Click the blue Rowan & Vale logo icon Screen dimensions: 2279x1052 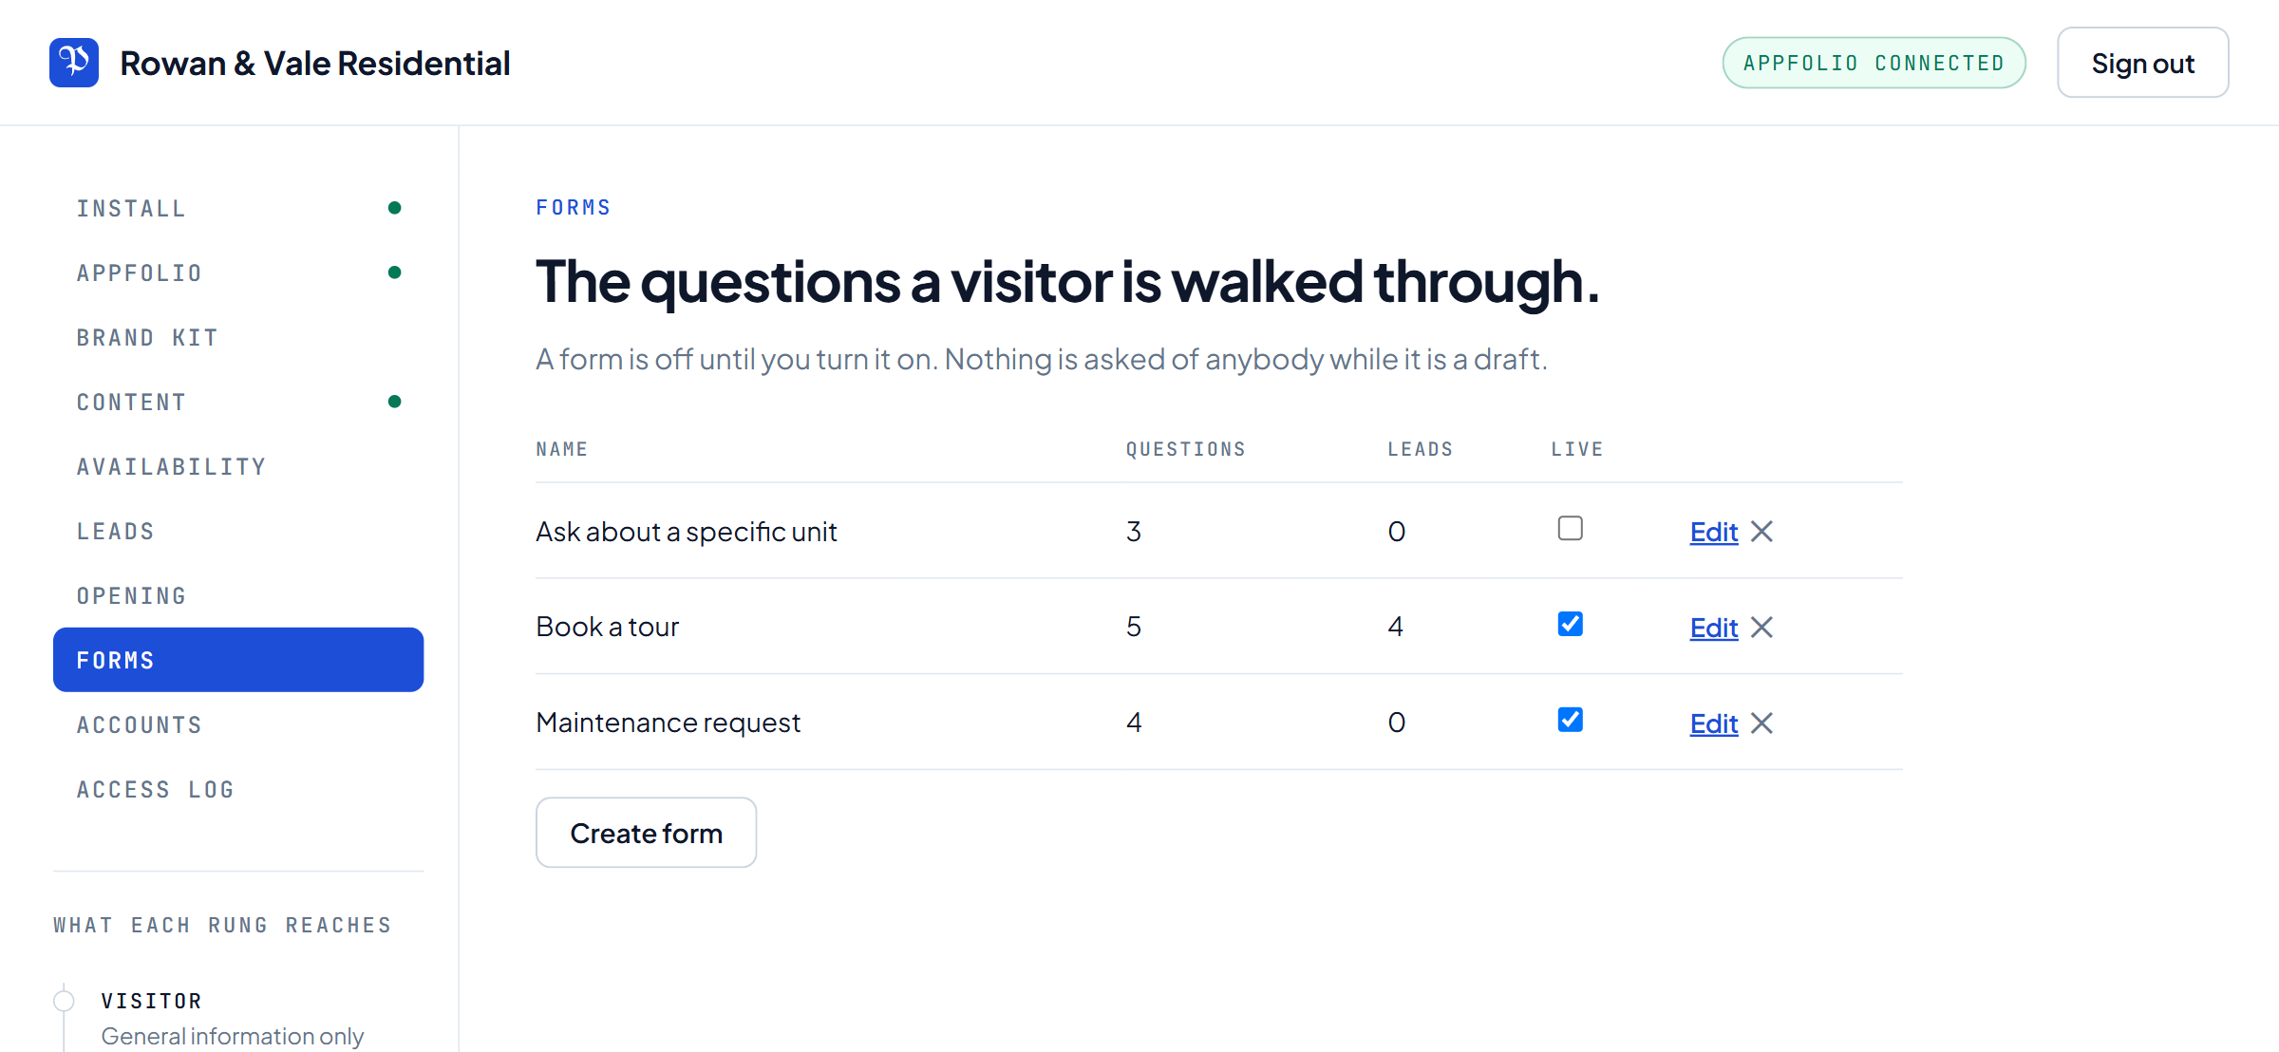(74, 63)
